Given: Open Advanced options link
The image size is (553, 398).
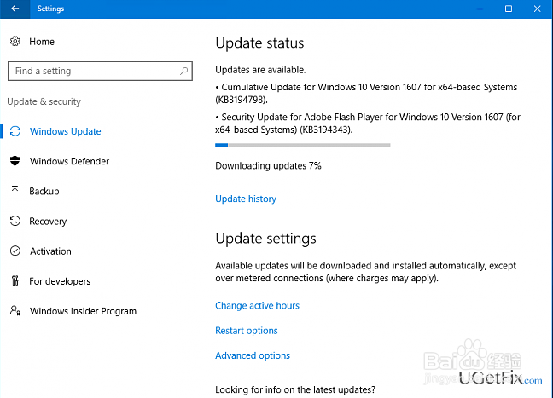Looking at the screenshot, I should (253, 355).
